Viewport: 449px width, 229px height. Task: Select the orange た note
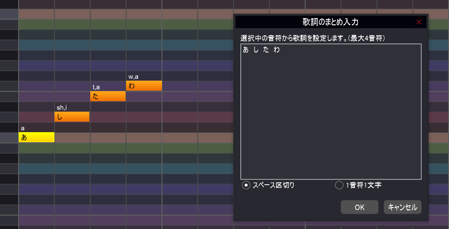(108, 96)
